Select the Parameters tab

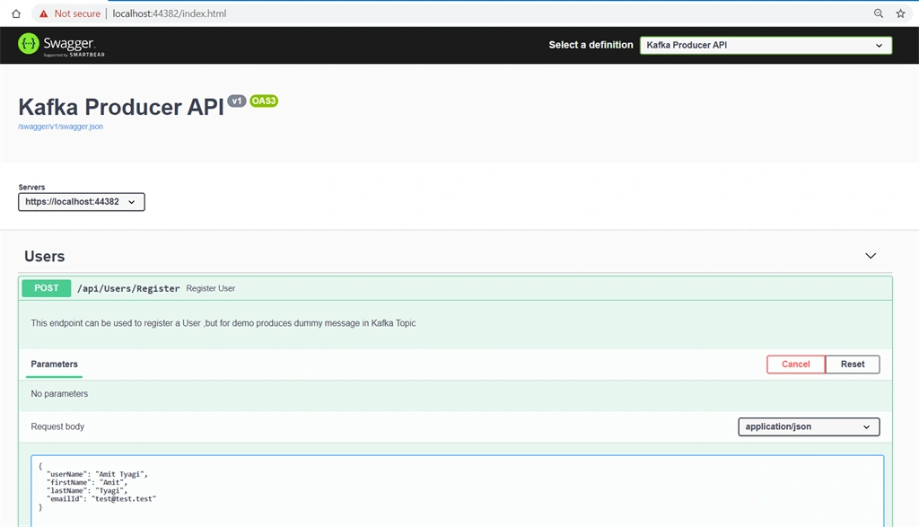tap(54, 364)
